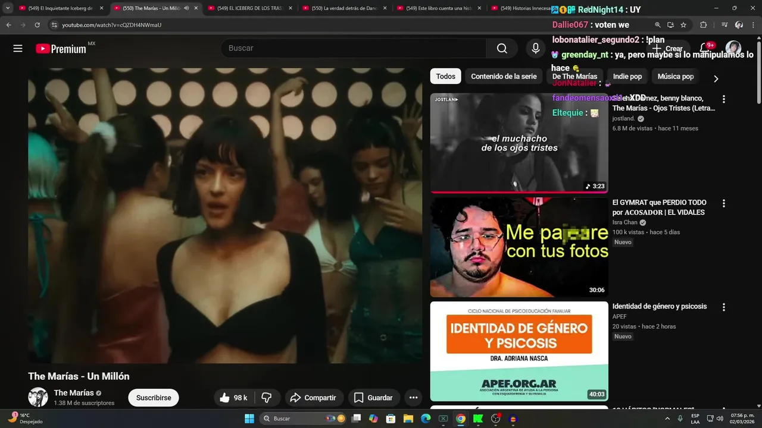Image resolution: width=762 pixels, height=428 pixels.
Task: Open more actions ellipsis below the video
Action: (x=413, y=398)
